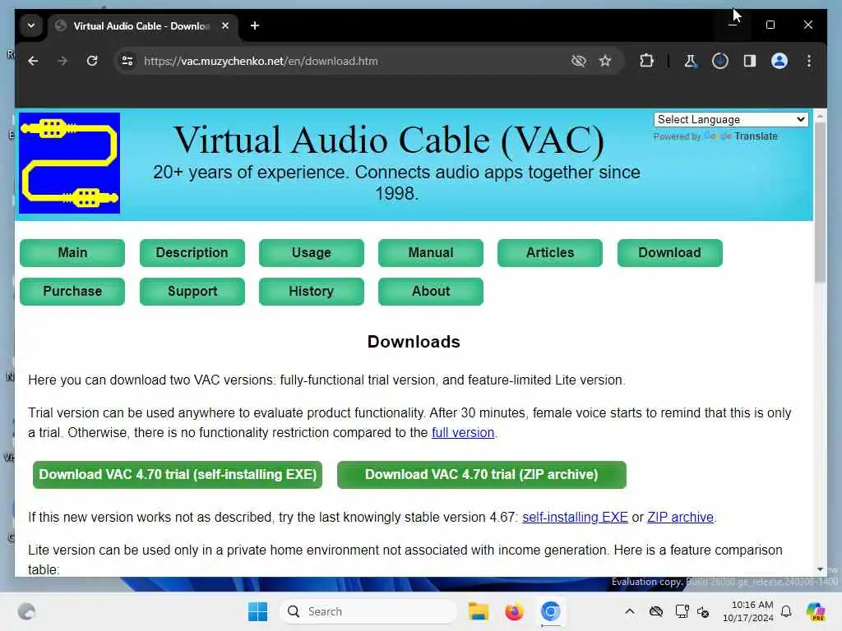The height and width of the screenshot is (631, 842).
Task: Close the Virtual Audio Cable tab
Action: click(225, 25)
